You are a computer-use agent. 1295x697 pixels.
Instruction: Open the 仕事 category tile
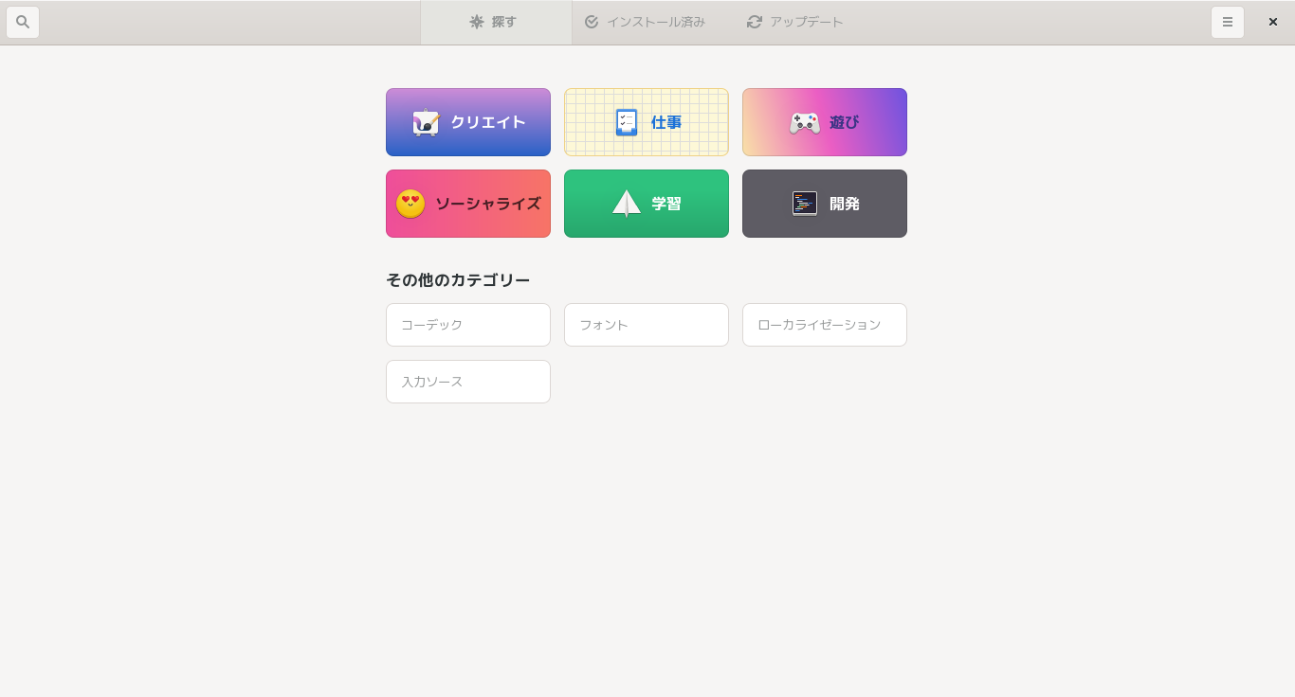pos(647,122)
